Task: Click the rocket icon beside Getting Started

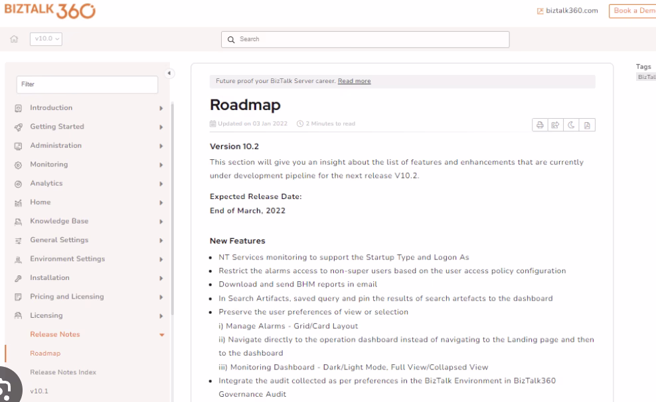Action: coord(19,127)
